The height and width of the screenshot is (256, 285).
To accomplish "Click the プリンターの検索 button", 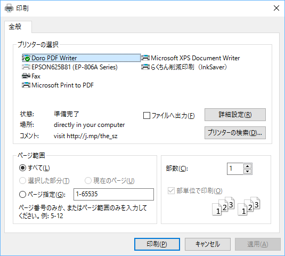I will coord(235,133).
